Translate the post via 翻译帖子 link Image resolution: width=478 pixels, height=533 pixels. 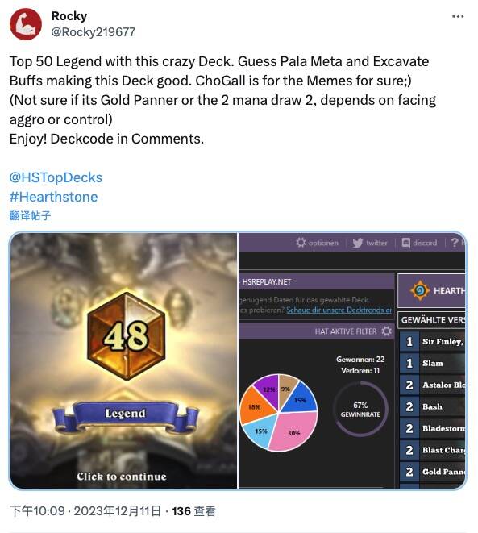pos(31,215)
